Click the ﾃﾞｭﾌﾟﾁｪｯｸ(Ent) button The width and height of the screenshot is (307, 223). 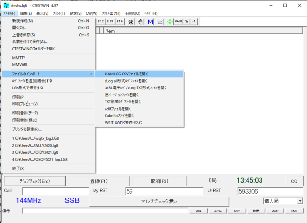35,181
